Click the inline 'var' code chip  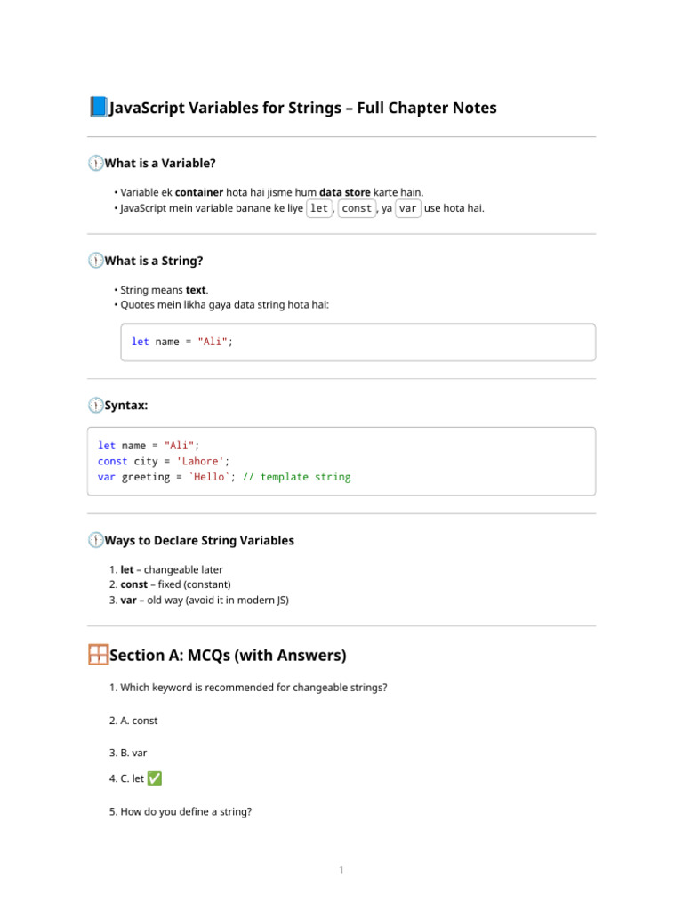click(408, 208)
